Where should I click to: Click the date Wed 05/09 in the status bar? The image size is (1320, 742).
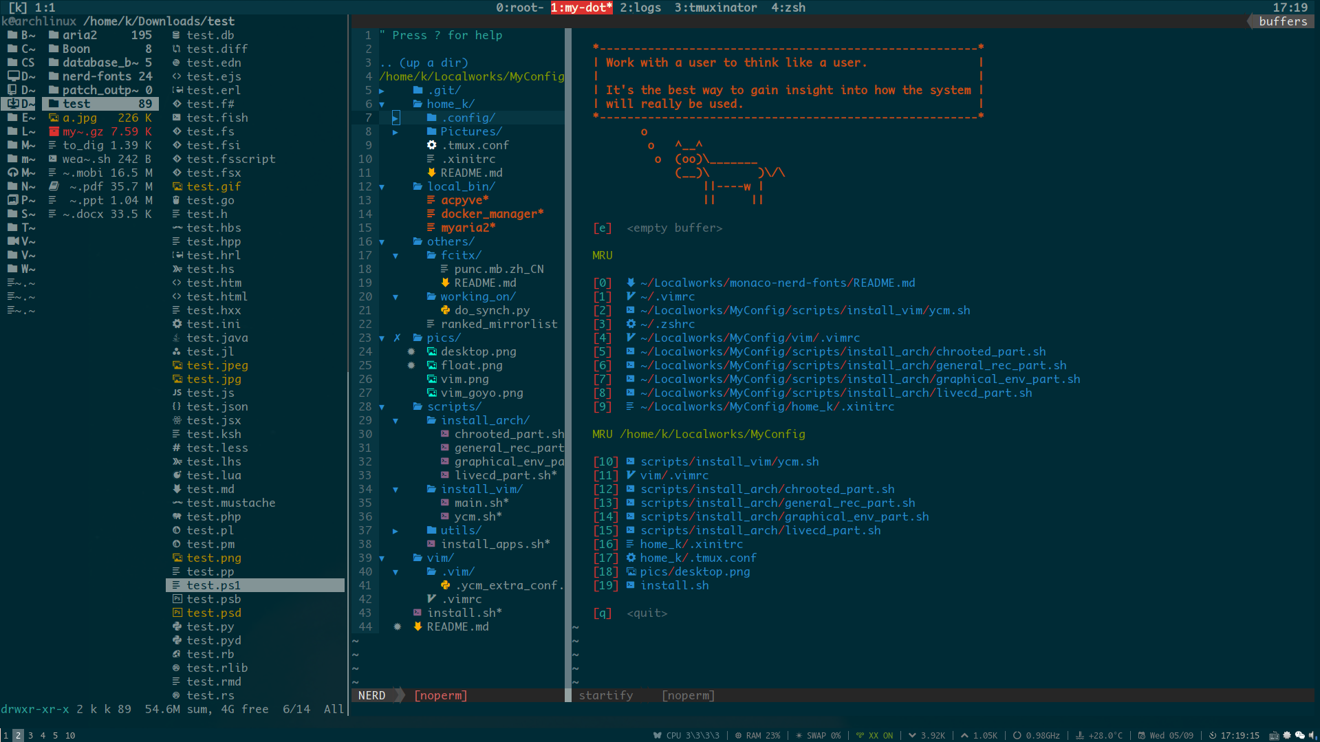point(1166,735)
